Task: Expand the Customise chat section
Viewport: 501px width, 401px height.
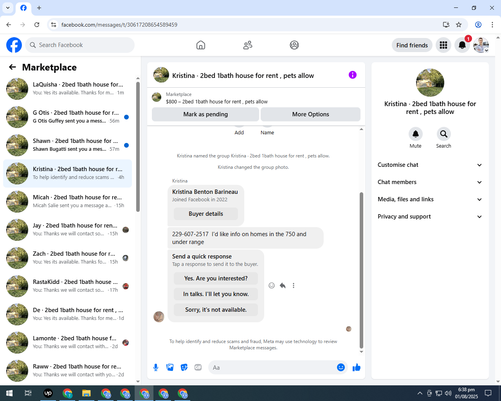Action: pyautogui.click(x=430, y=165)
